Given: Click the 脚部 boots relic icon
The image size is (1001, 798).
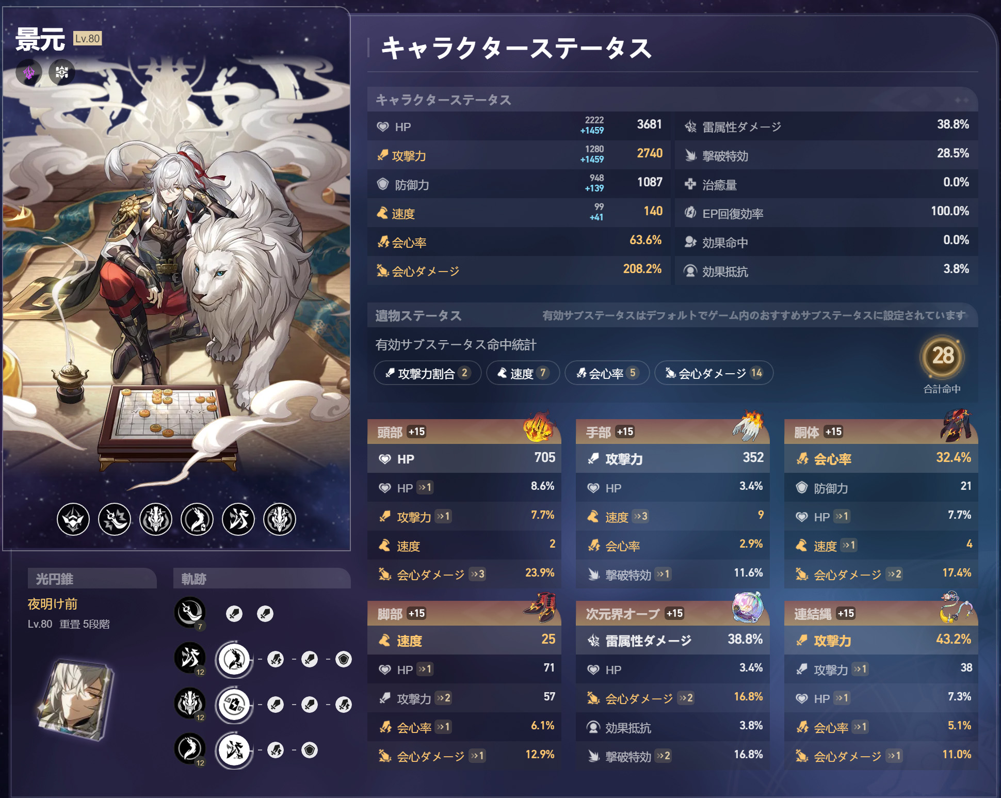Looking at the screenshot, I should point(540,607).
